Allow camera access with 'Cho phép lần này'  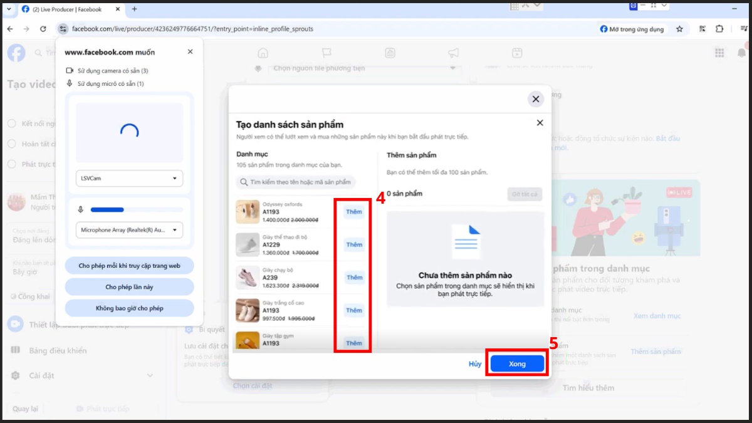[128, 286]
